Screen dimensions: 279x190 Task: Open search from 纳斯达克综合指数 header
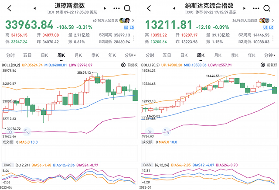(267, 8)
